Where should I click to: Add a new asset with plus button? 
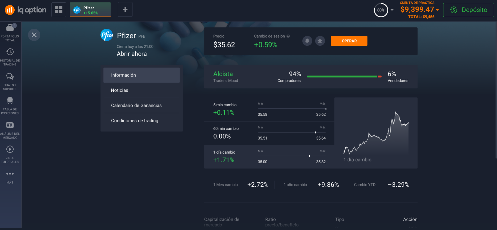point(125,10)
